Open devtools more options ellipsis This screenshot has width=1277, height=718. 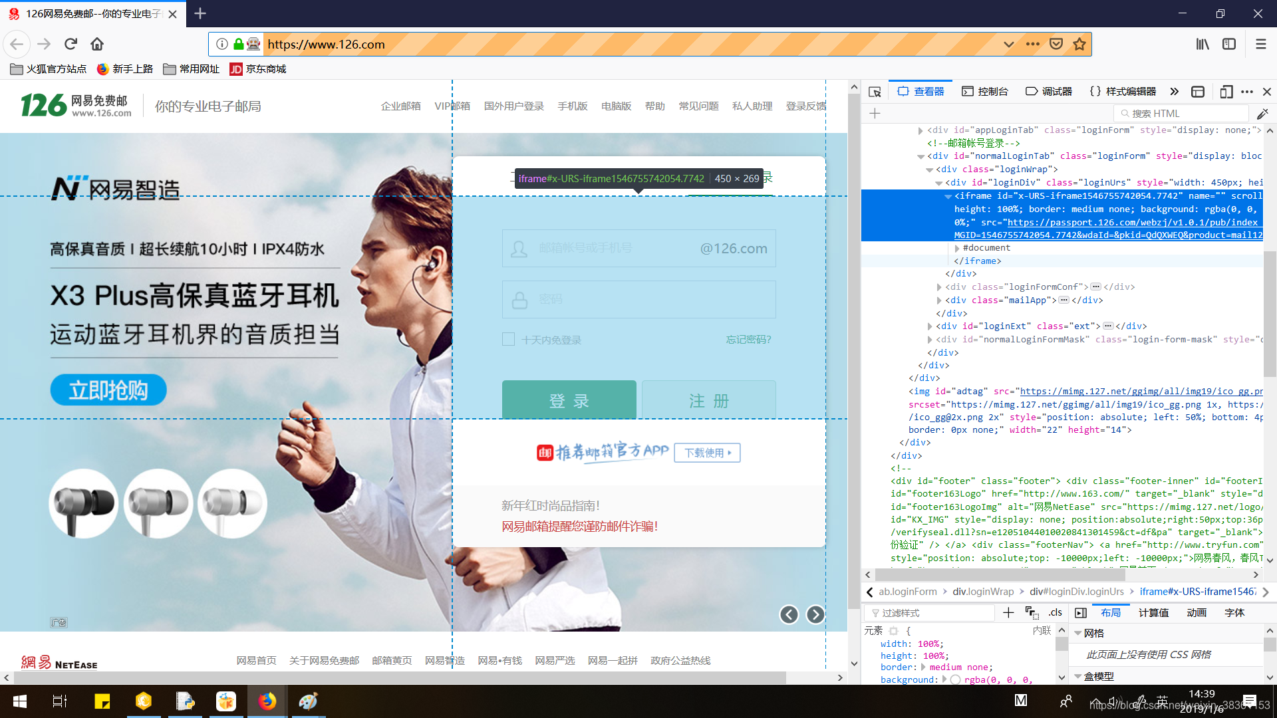coord(1247,92)
